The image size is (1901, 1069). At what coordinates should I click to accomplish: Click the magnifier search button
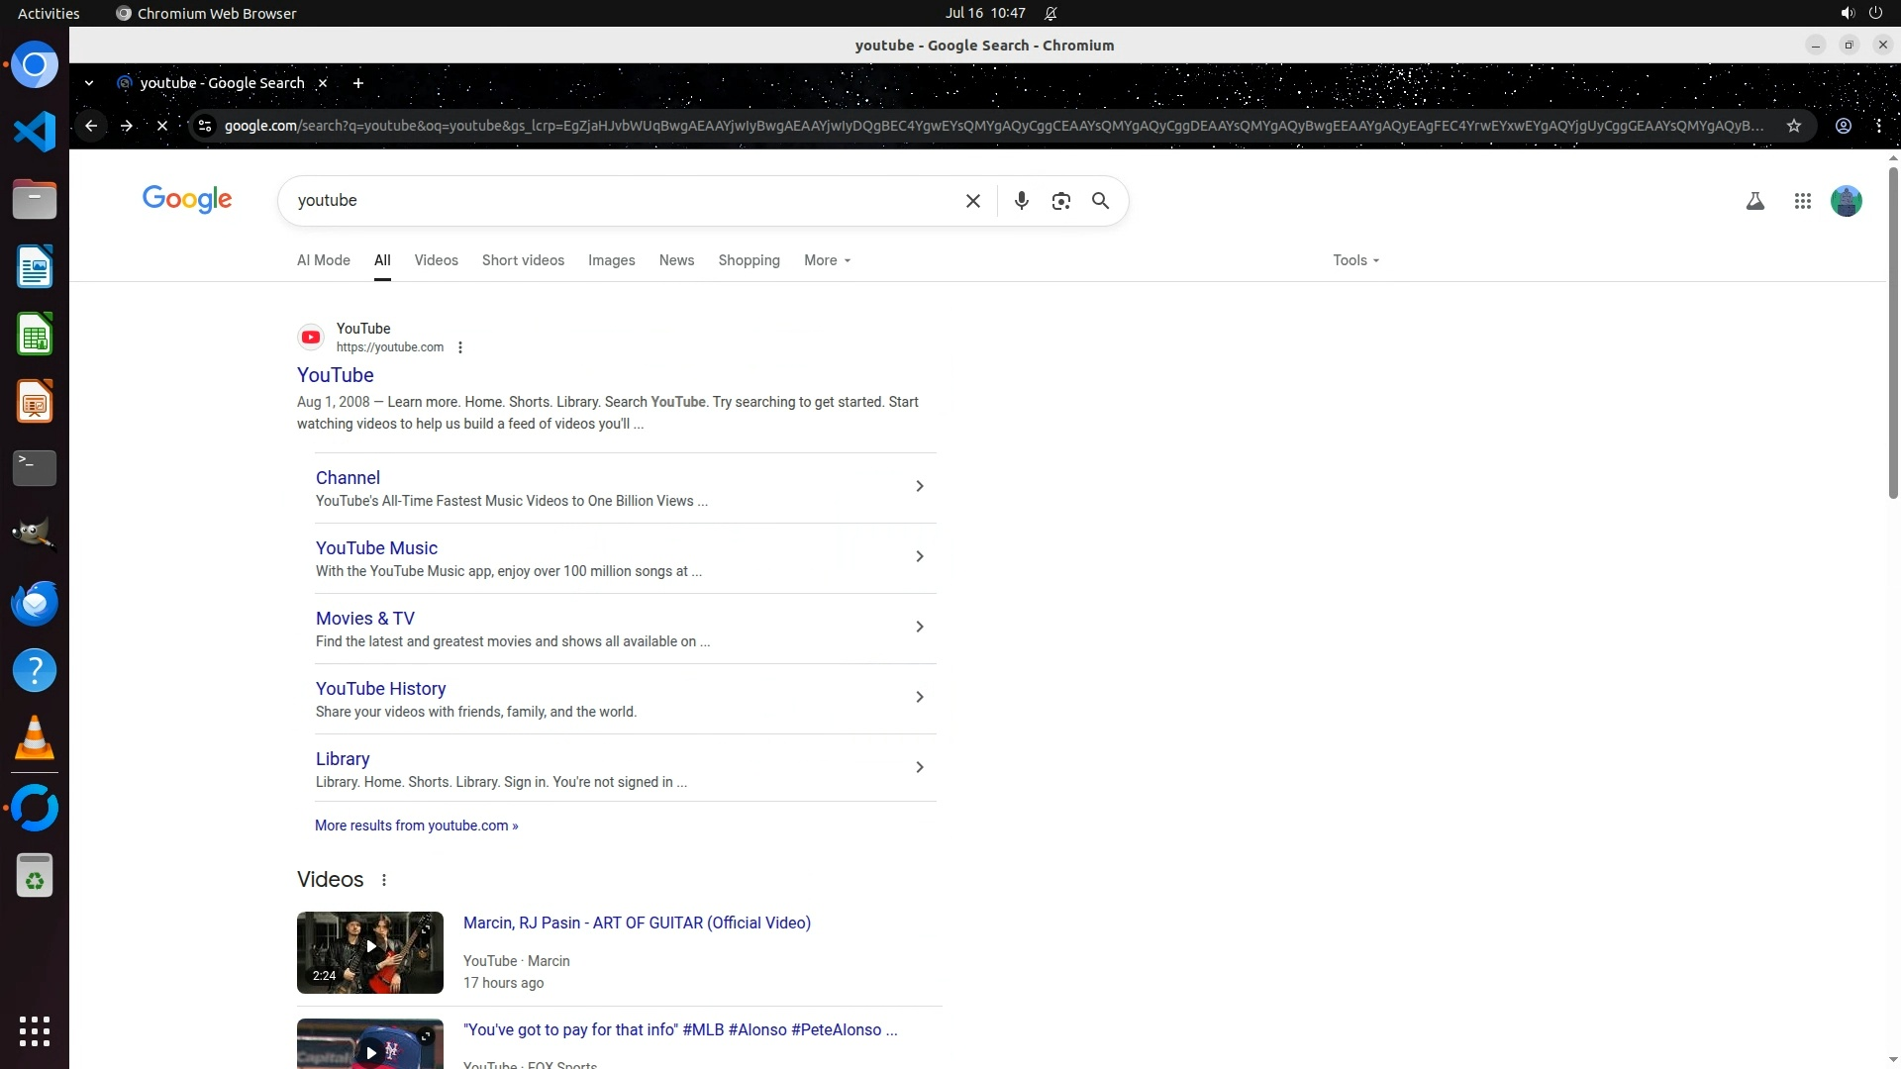(1100, 201)
